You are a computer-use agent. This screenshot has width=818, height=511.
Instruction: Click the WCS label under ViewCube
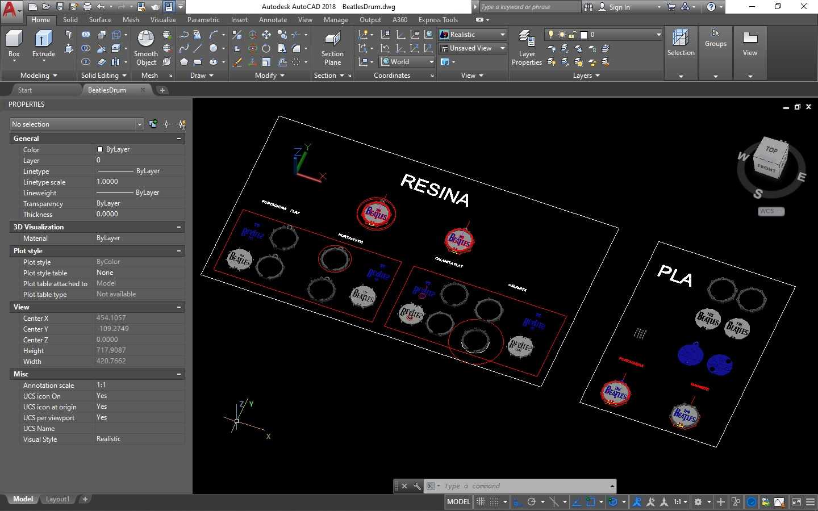pyautogui.click(x=771, y=211)
